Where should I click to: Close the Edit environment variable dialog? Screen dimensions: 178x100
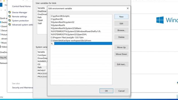pyautogui.click(x=128, y=8)
